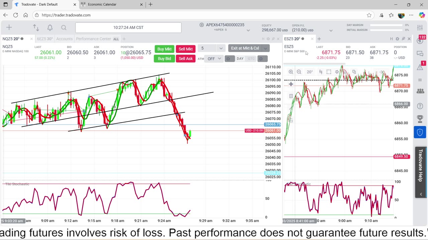Expand the Open P/L chevron
Screen dimensions: 428x240
click(331, 30)
